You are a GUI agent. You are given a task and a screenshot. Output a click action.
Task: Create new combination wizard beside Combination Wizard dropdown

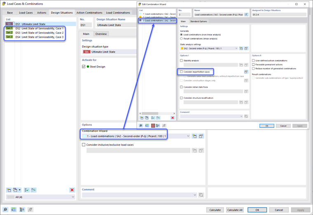(x=194, y=136)
